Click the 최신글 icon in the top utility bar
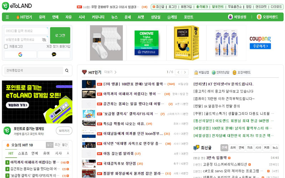 pyautogui.click(x=154, y=7)
